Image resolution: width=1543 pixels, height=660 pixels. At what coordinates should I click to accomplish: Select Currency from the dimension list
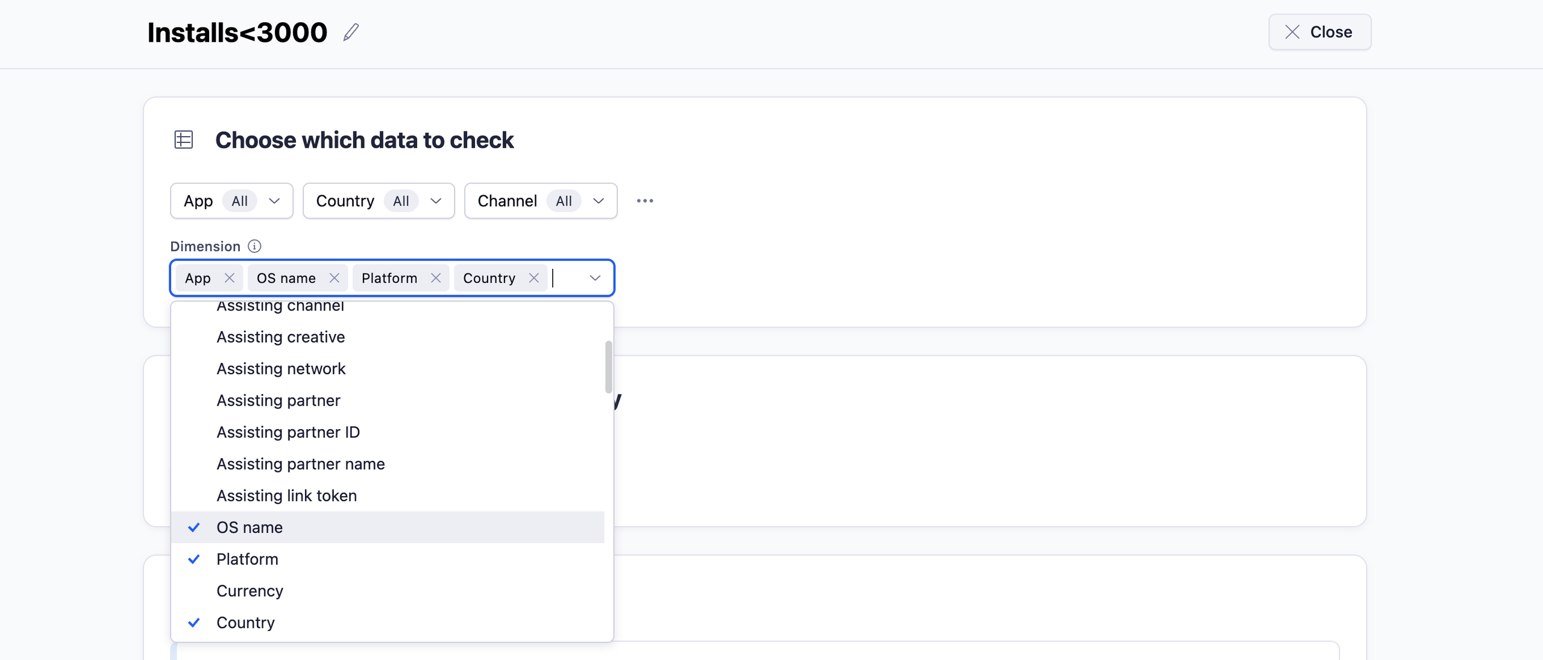[x=250, y=591]
